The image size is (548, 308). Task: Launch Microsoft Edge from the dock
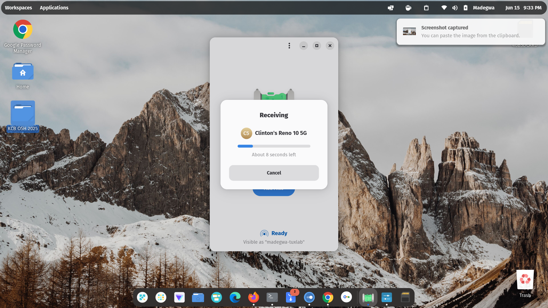point(235,297)
